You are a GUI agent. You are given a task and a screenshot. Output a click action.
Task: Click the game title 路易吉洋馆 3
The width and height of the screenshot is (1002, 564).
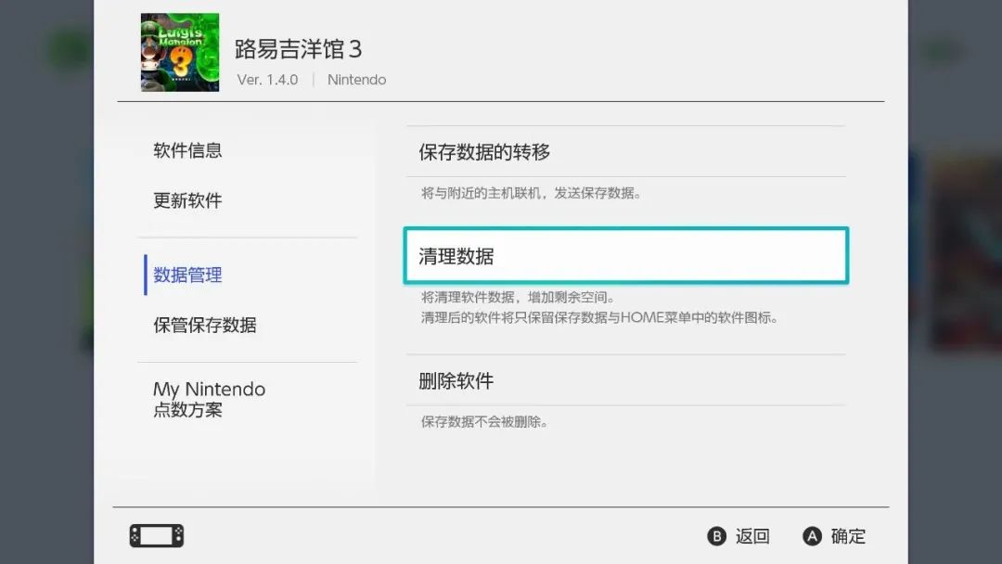pos(298,48)
